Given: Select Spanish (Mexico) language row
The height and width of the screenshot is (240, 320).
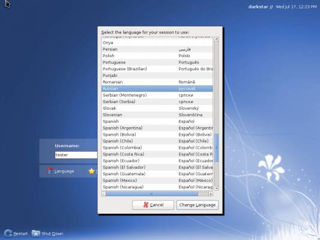Looking at the screenshot, I should pos(157,180).
